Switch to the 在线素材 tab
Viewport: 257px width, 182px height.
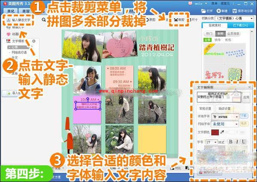tap(215, 25)
